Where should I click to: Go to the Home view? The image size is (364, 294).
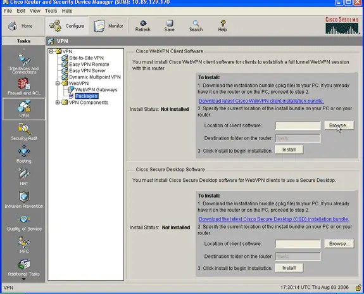coord(20,26)
